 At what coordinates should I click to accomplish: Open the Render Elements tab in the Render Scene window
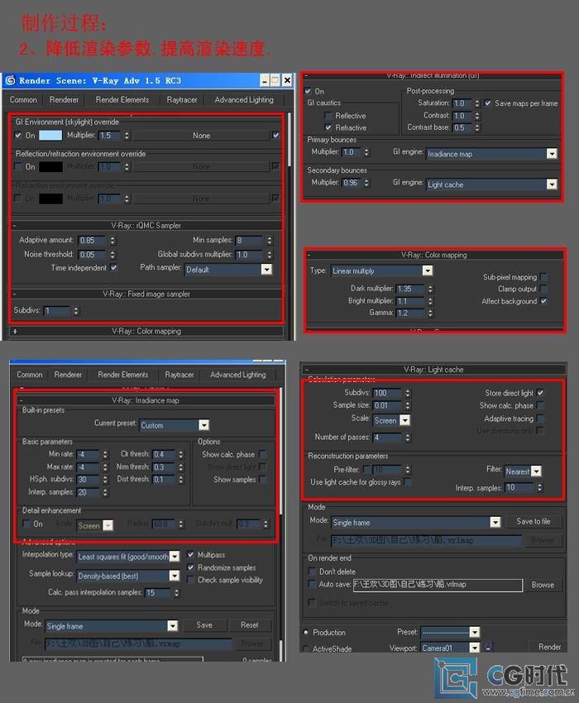click(x=122, y=99)
